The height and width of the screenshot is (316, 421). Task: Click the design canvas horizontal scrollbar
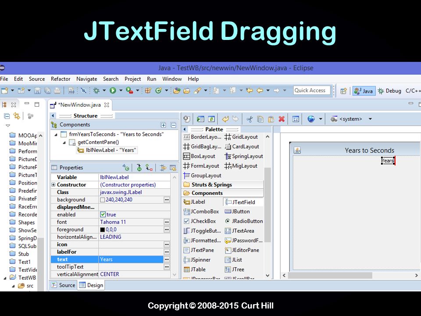coord(330,276)
